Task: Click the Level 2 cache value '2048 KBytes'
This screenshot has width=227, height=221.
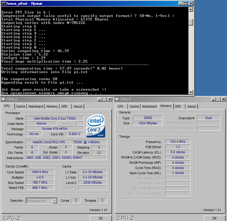Action: pyautogui.click(x=93, y=182)
